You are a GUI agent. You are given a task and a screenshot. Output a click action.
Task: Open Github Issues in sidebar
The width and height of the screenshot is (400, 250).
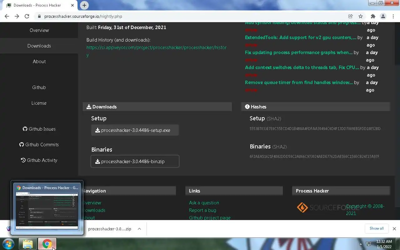click(x=39, y=129)
